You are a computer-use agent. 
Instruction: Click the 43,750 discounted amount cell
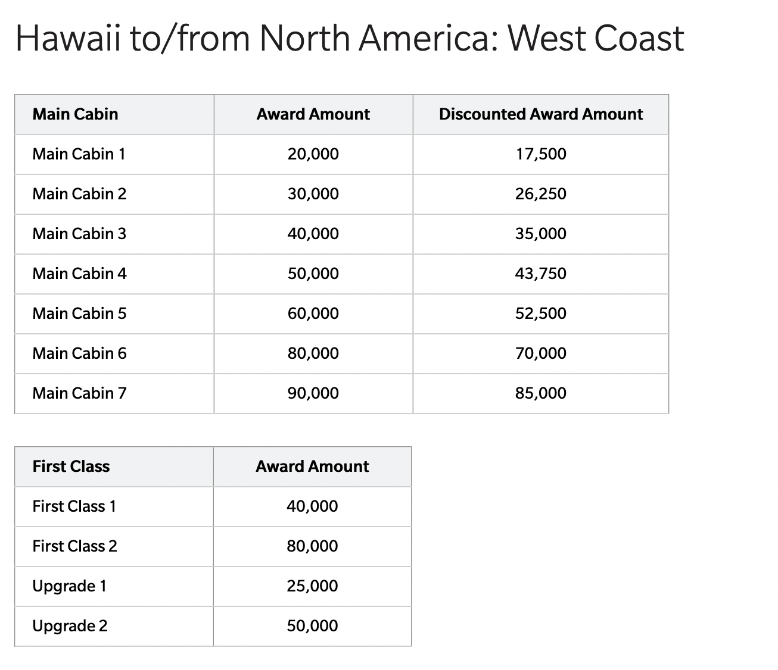541,274
